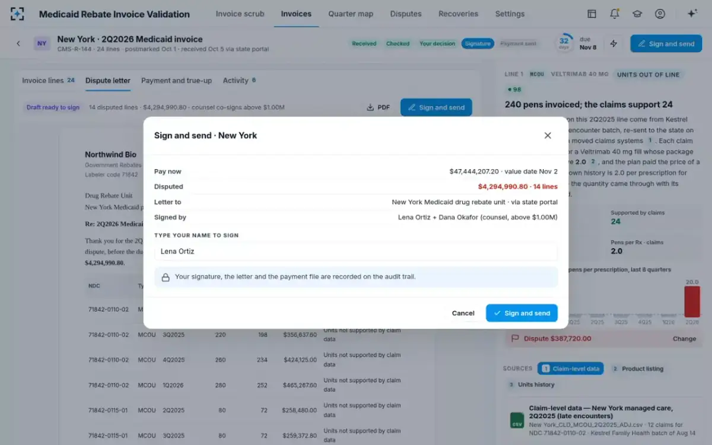Click citation marker 1 in explanation
The height and width of the screenshot is (445, 712).
(x=650, y=141)
